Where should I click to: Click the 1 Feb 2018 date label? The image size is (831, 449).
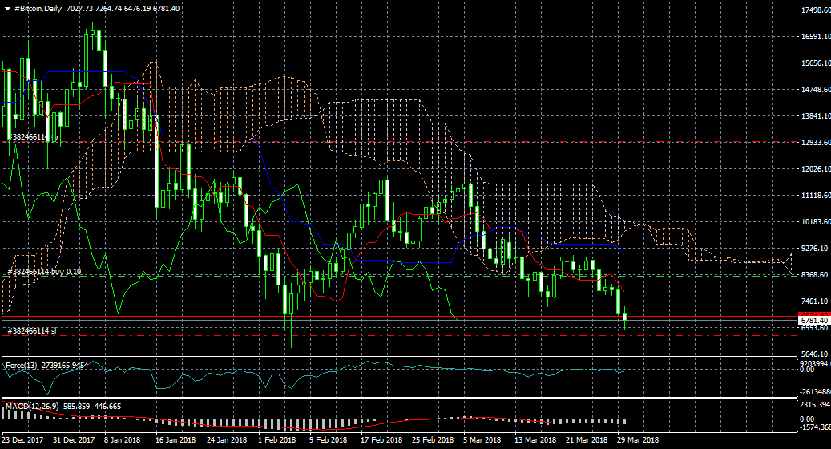(277, 440)
